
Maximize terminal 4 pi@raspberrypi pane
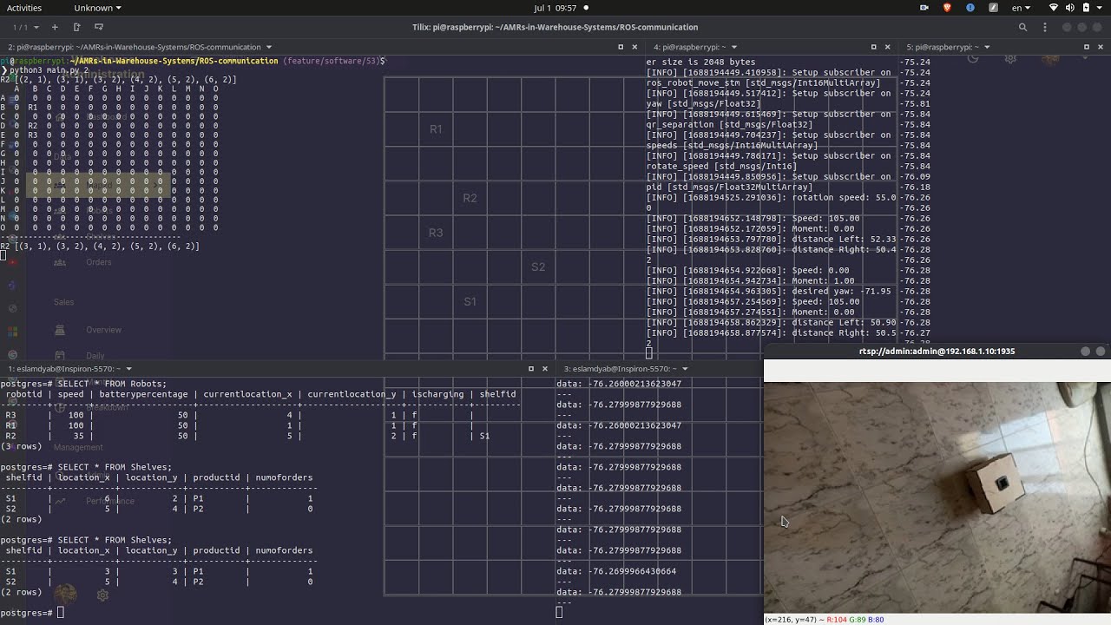click(x=873, y=47)
